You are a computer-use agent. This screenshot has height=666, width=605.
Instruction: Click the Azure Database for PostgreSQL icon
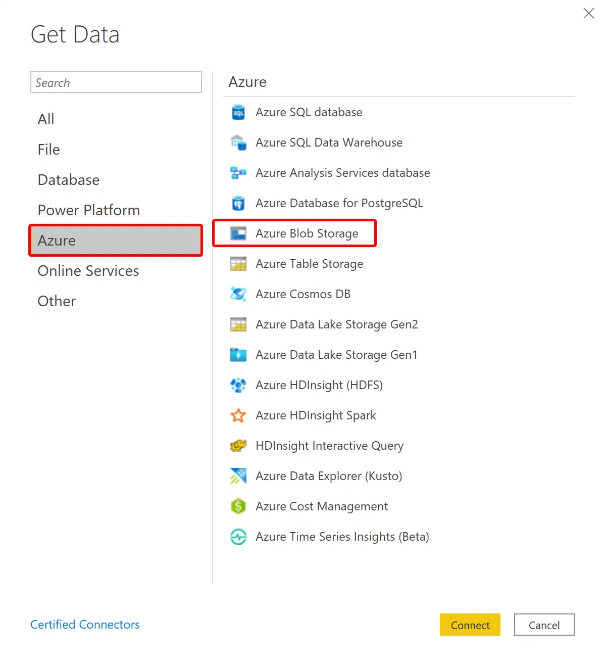[238, 203]
